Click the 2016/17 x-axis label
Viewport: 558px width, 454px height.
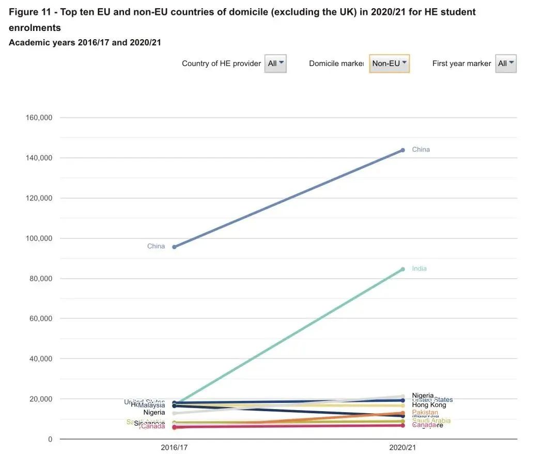(x=174, y=447)
